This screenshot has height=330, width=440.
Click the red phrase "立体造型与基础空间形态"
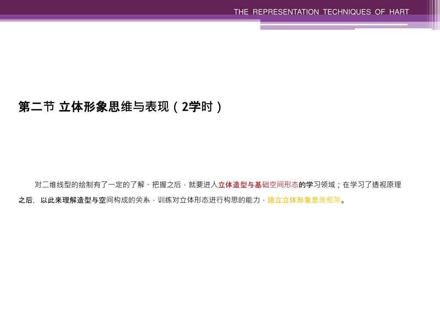point(258,185)
